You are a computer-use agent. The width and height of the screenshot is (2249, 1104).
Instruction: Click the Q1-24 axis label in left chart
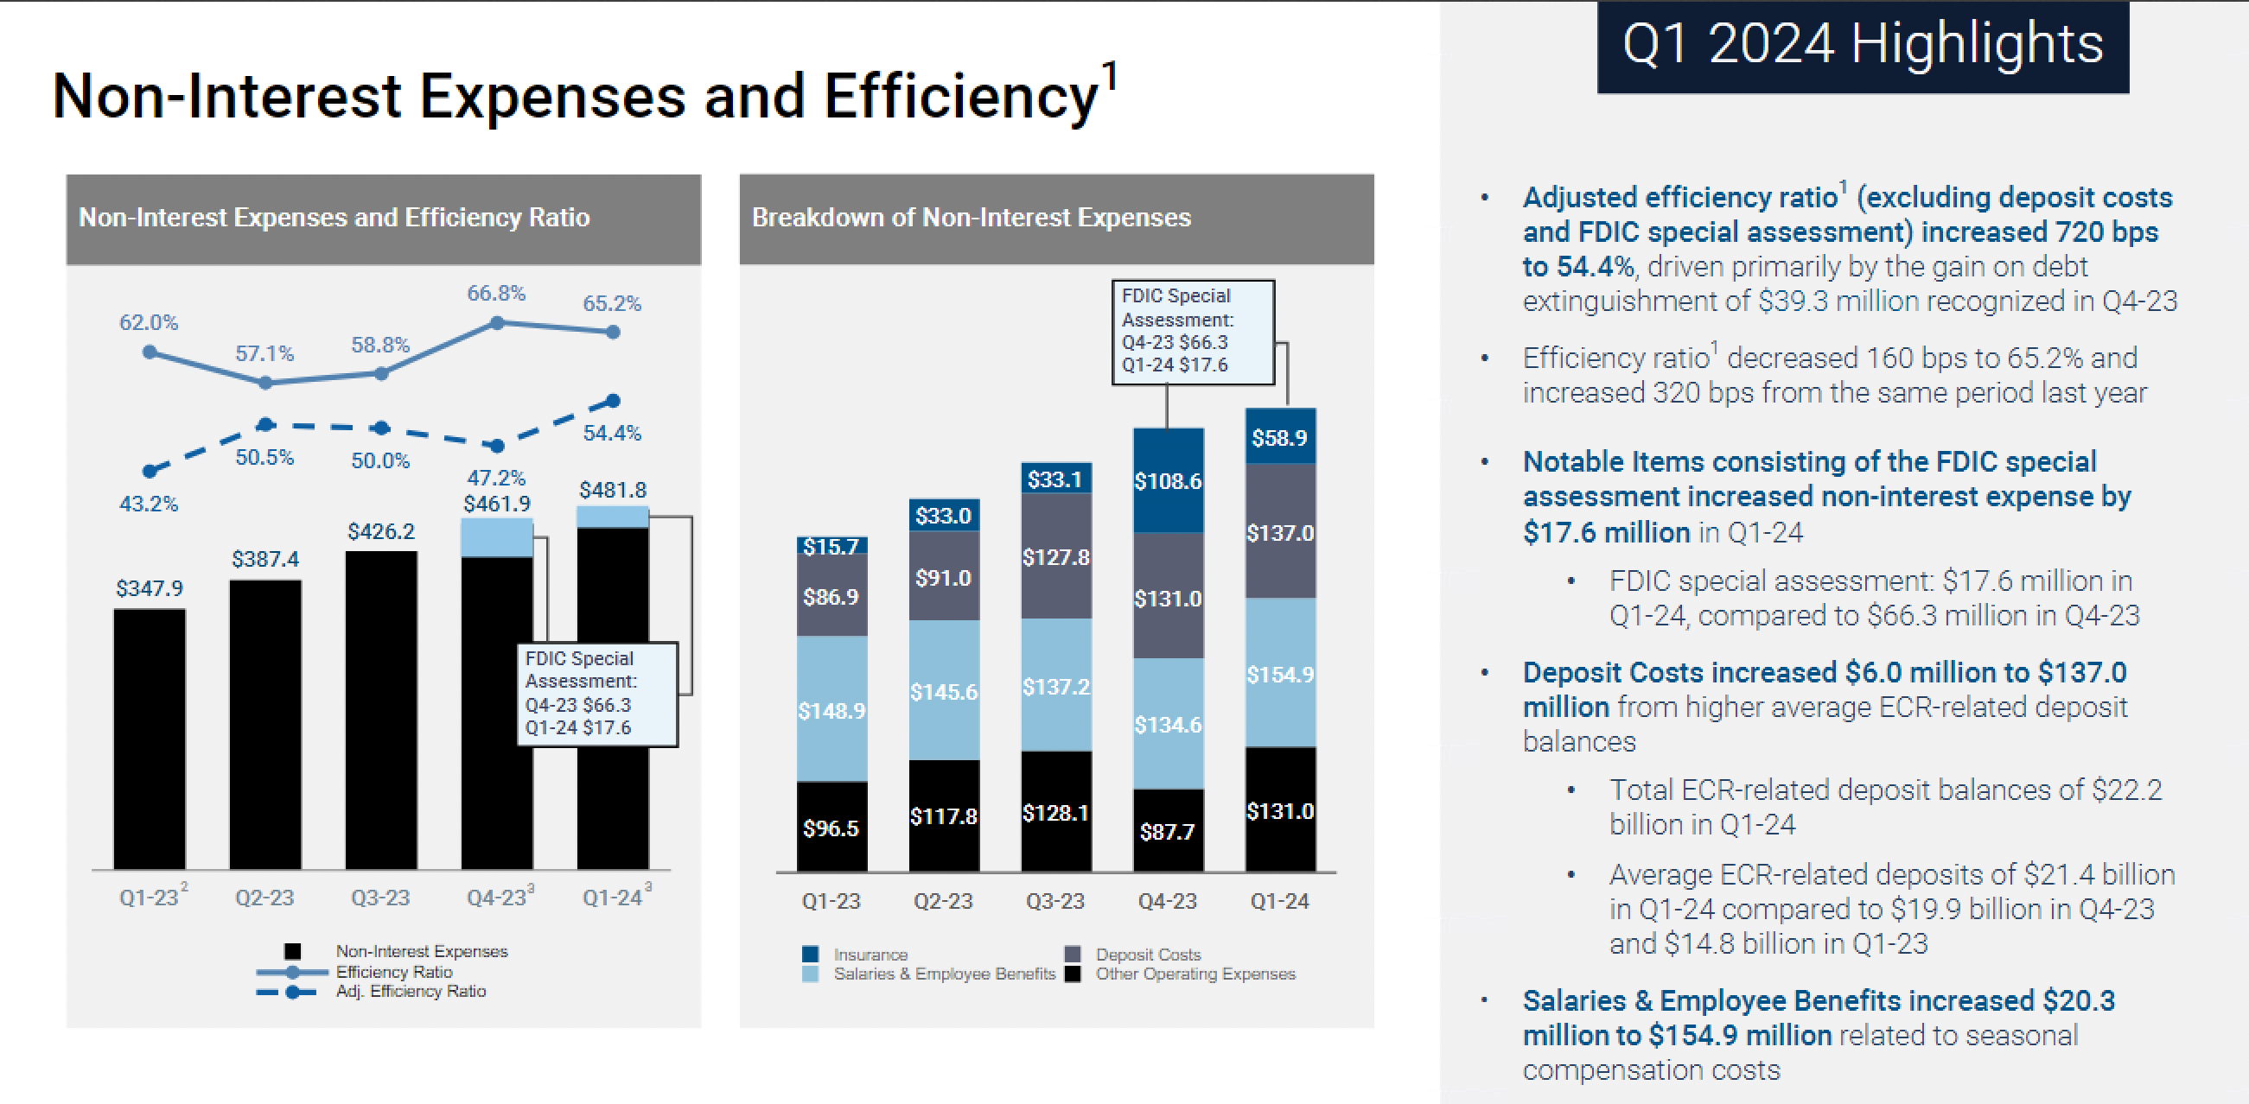(615, 897)
